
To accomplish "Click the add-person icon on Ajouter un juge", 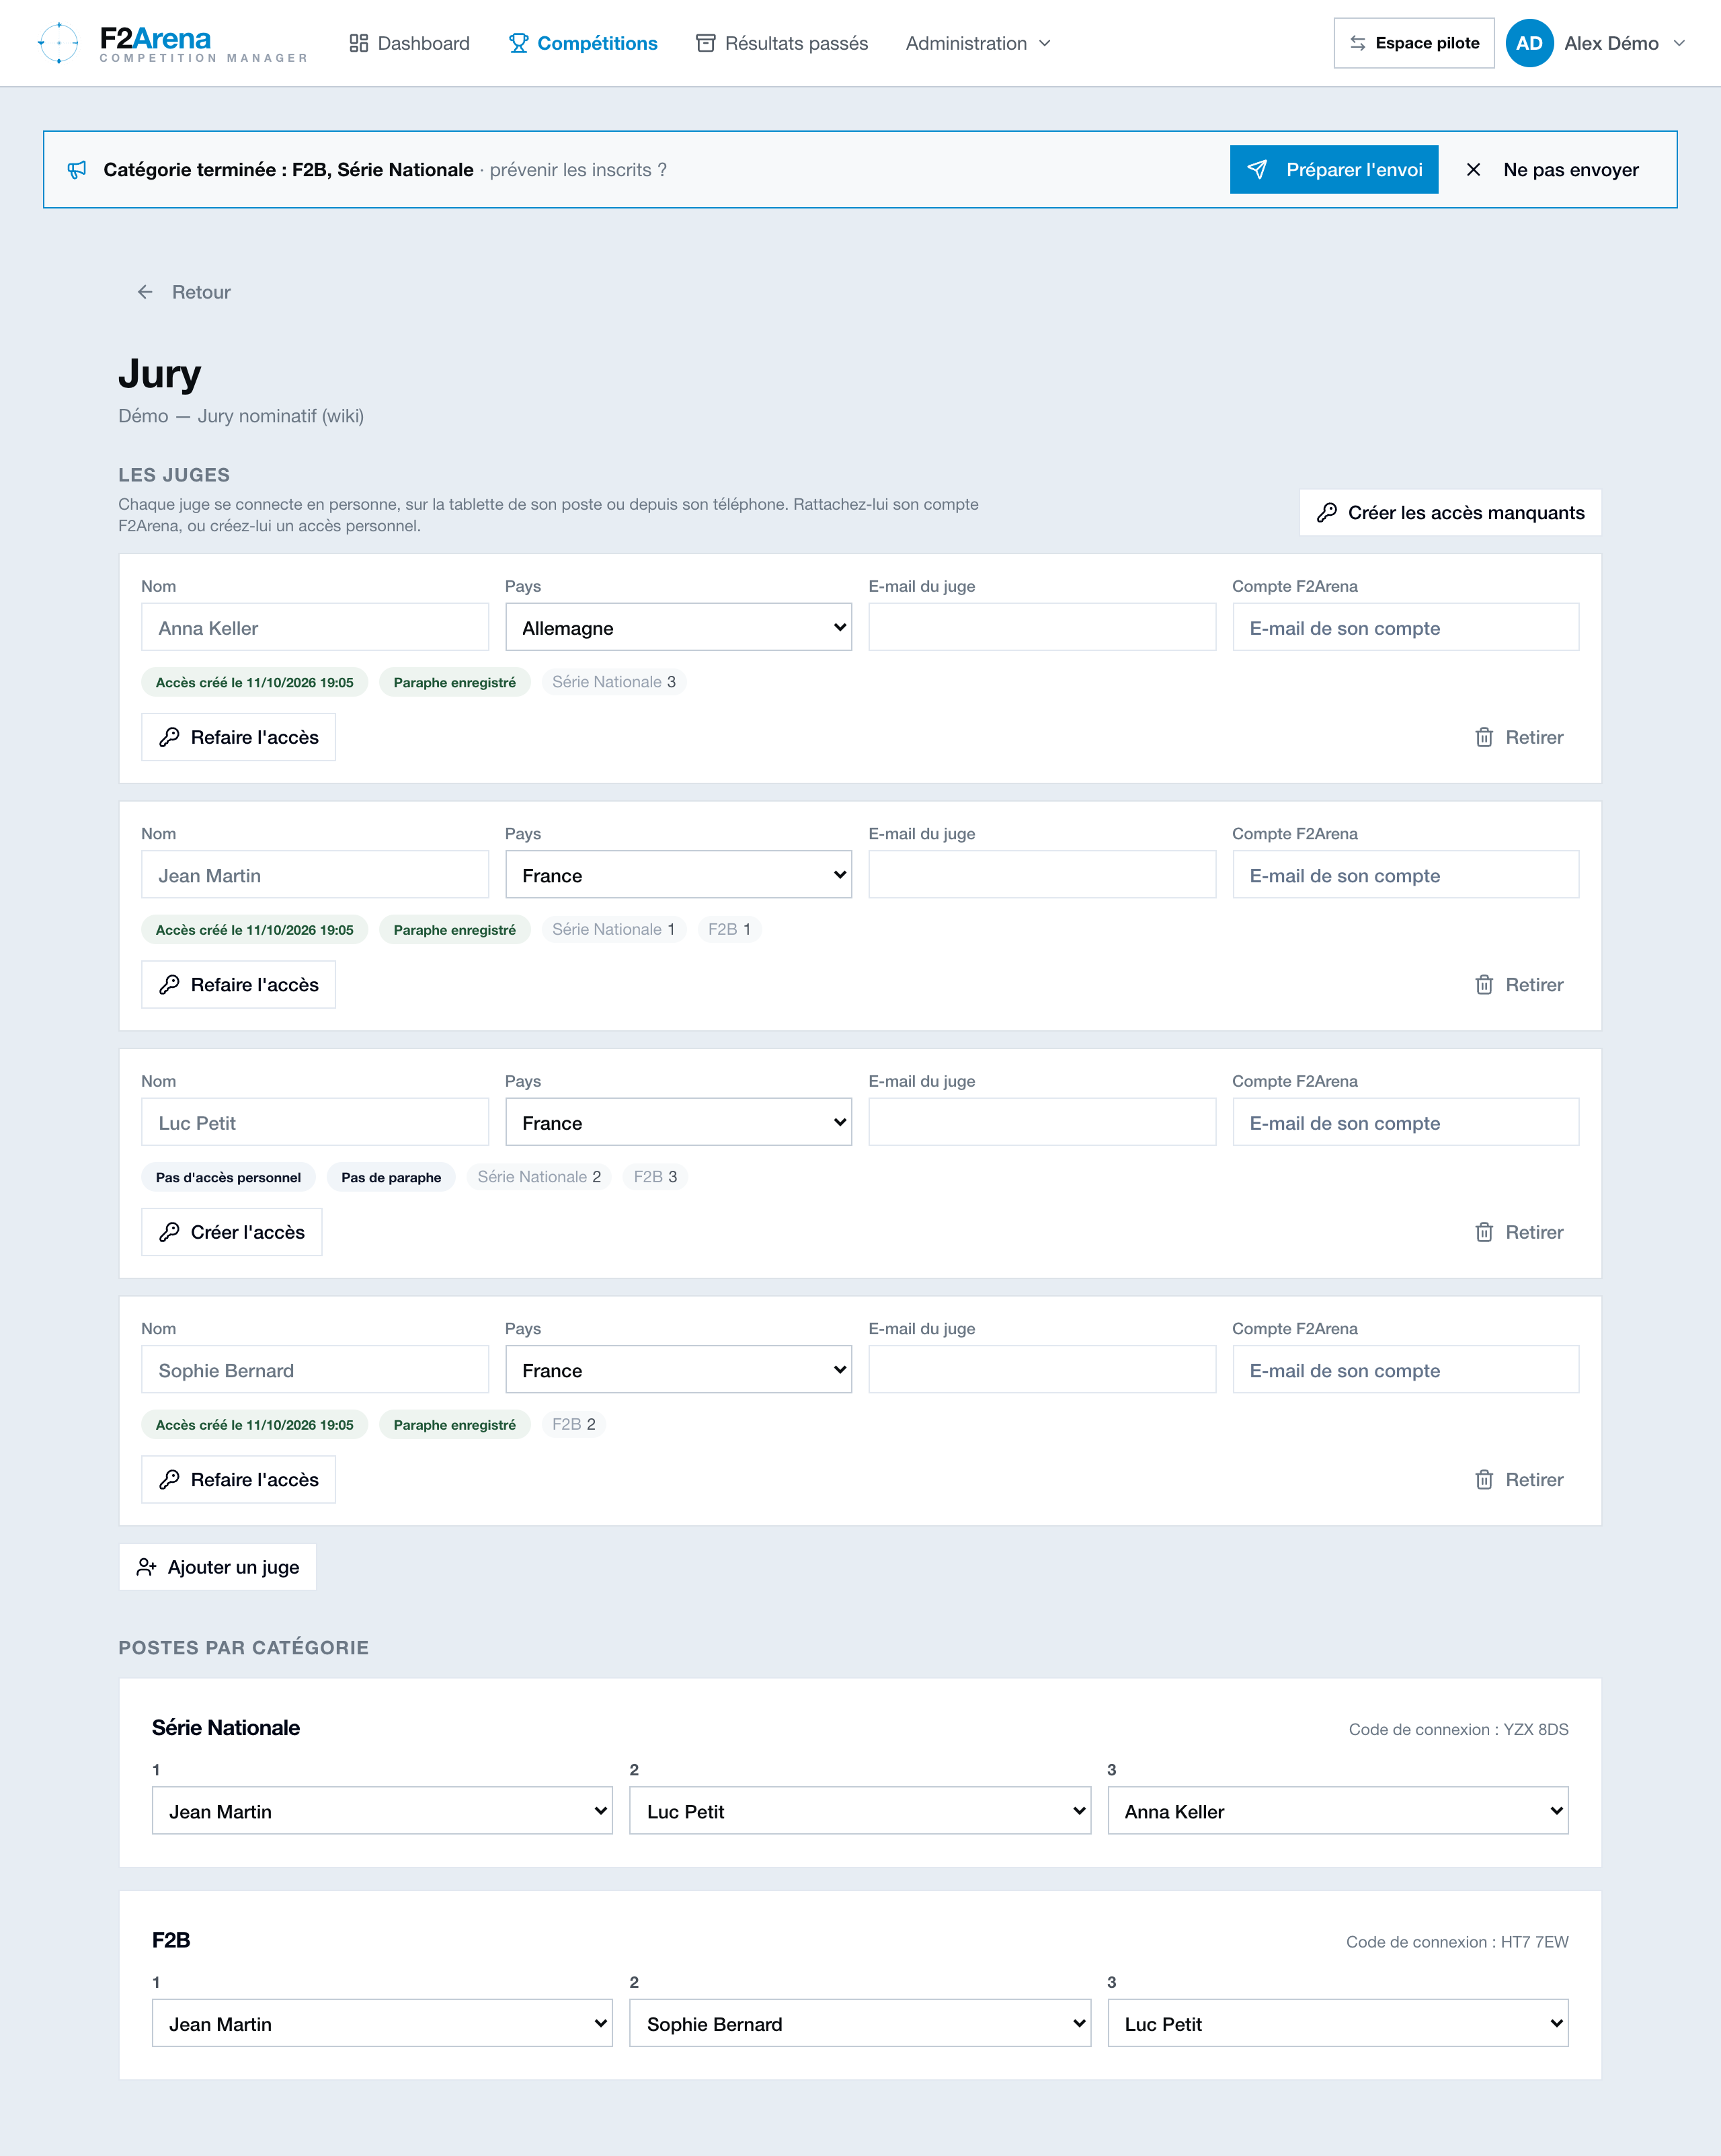I will click(147, 1567).
